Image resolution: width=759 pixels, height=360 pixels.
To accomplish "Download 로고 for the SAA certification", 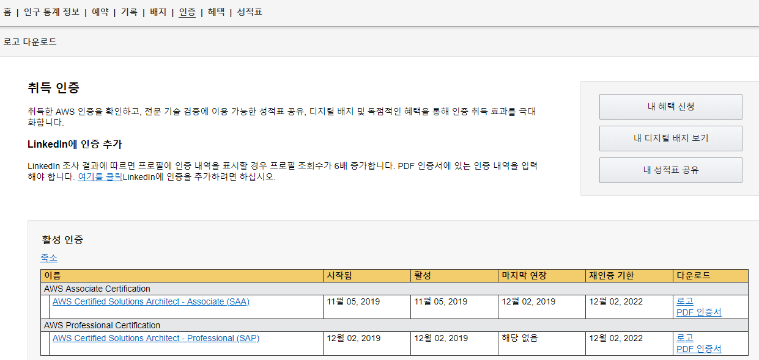I will coord(685,301).
